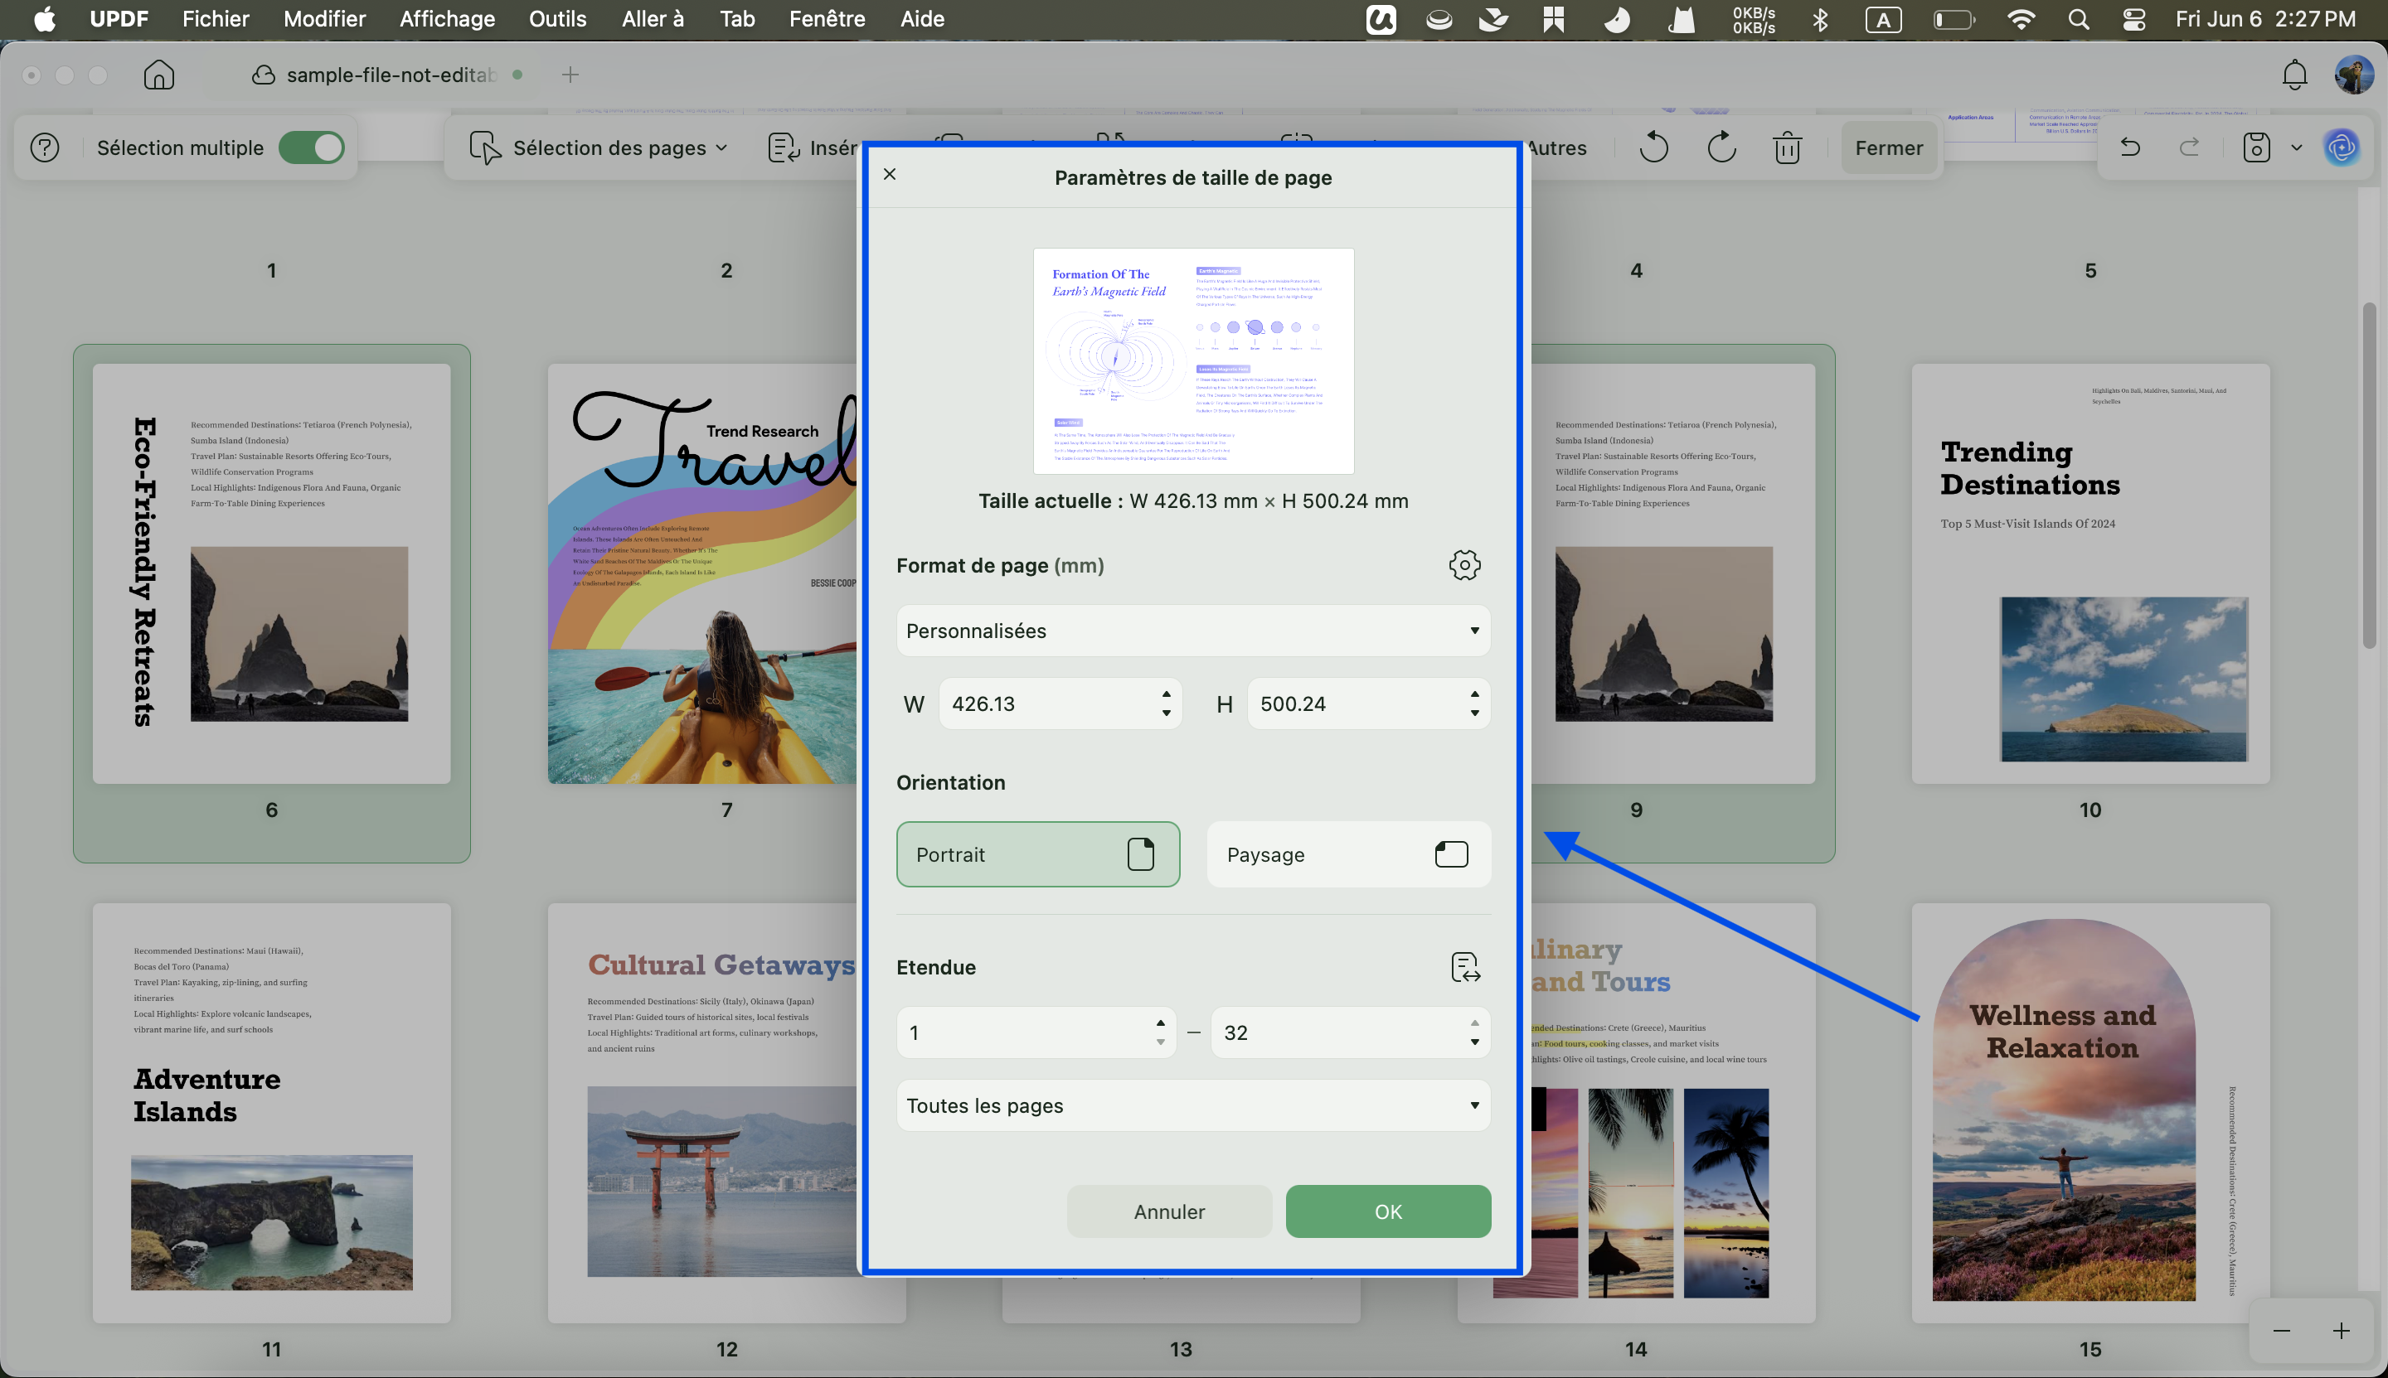Click the range end page field

(1350, 1032)
